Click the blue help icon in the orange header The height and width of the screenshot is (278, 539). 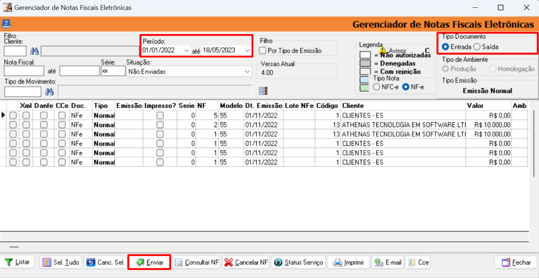6,24
